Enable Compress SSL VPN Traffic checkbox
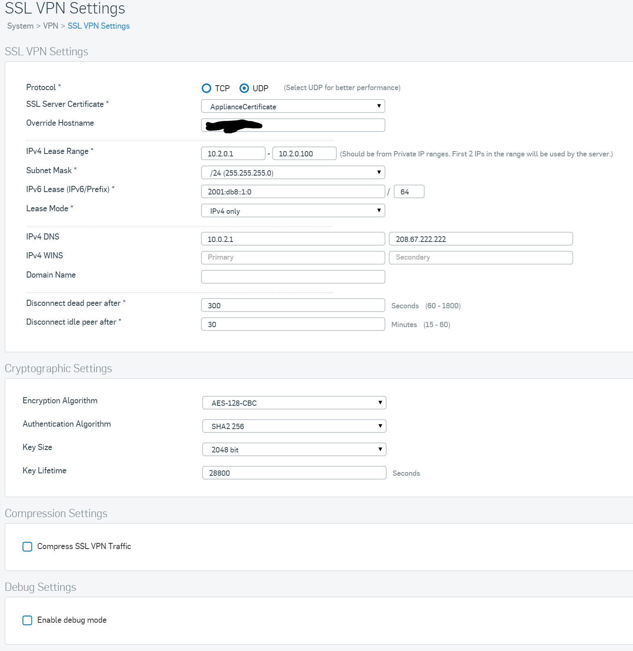 click(27, 547)
